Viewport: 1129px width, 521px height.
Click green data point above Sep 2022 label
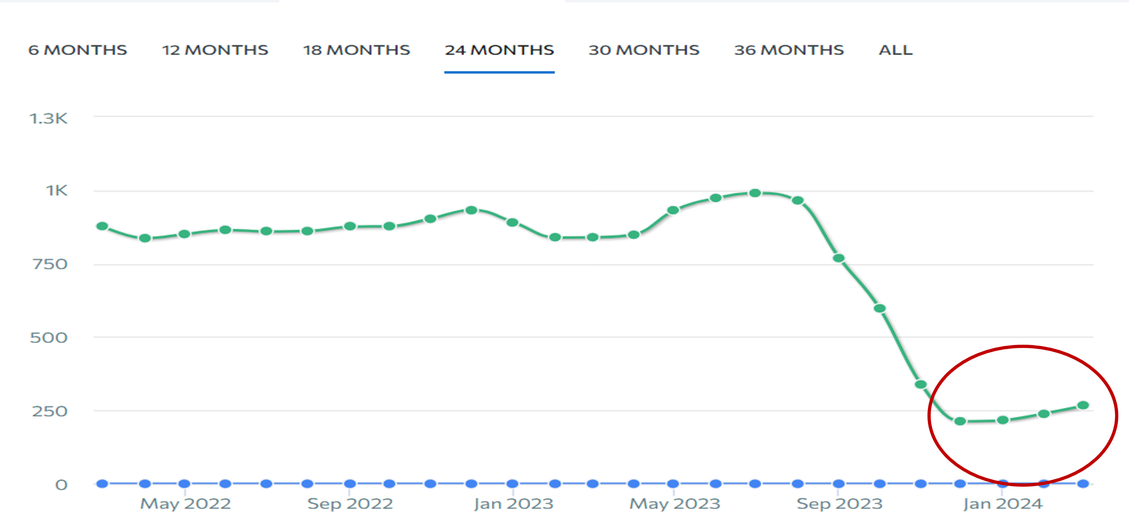pyautogui.click(x=350, y=226)
